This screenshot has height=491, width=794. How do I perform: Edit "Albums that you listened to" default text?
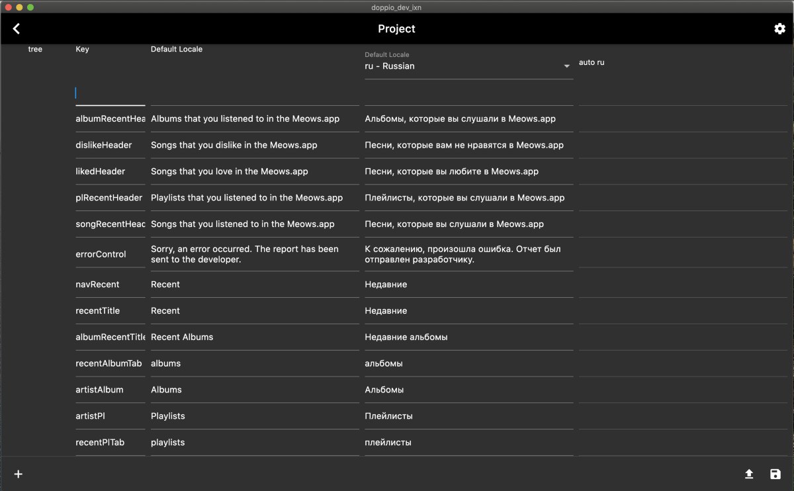pyautogui.click(x=255, y=119)
